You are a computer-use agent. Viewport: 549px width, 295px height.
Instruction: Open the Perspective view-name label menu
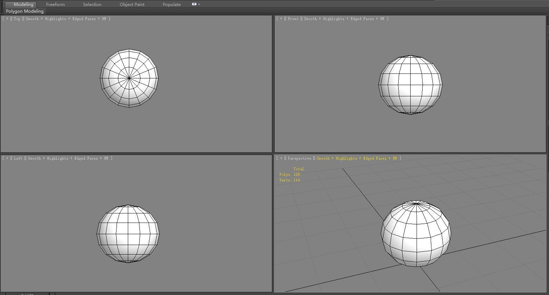tap(299, 158)
